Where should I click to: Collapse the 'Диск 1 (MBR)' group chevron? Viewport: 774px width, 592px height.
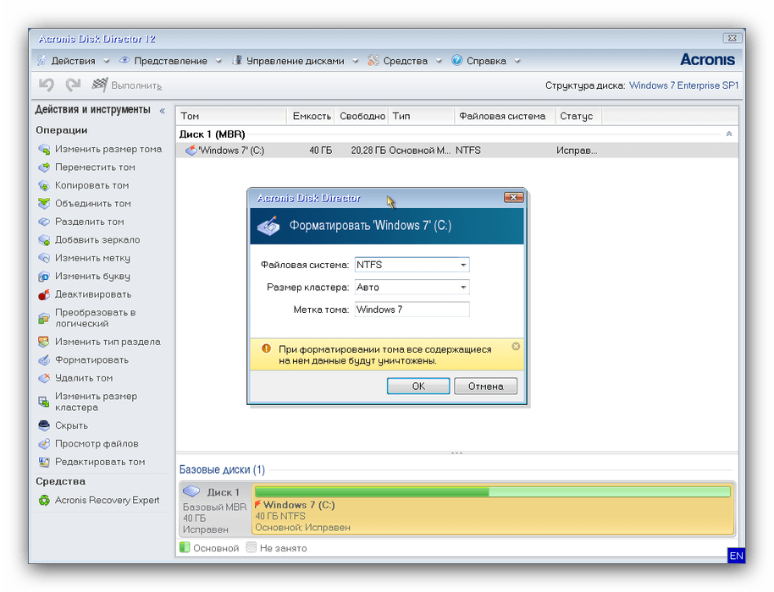(729, 134)
